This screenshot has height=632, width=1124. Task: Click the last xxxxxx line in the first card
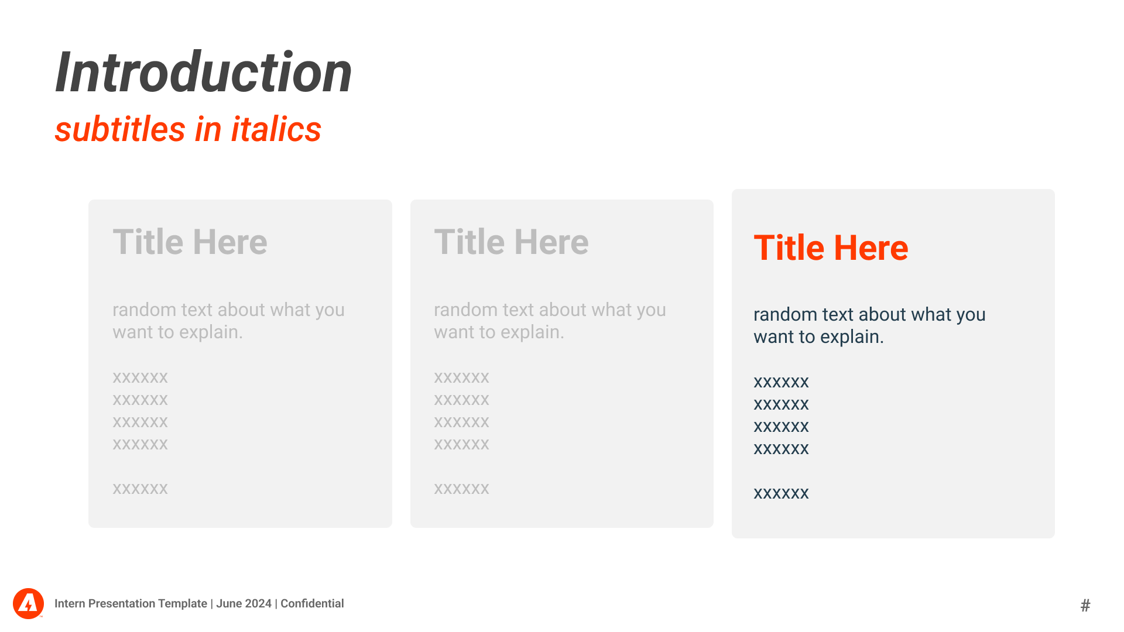pos(140,489)
